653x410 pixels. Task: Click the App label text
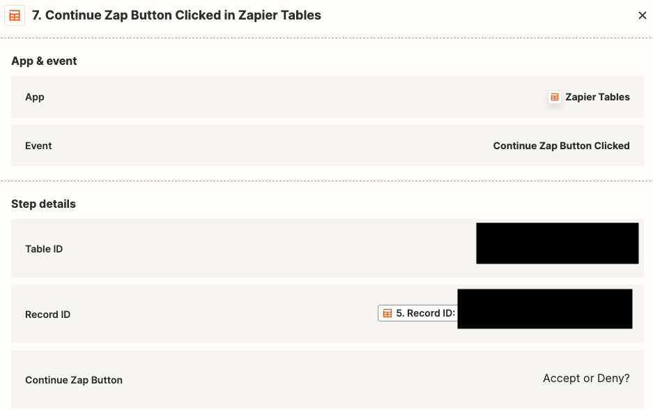(35, 98)
